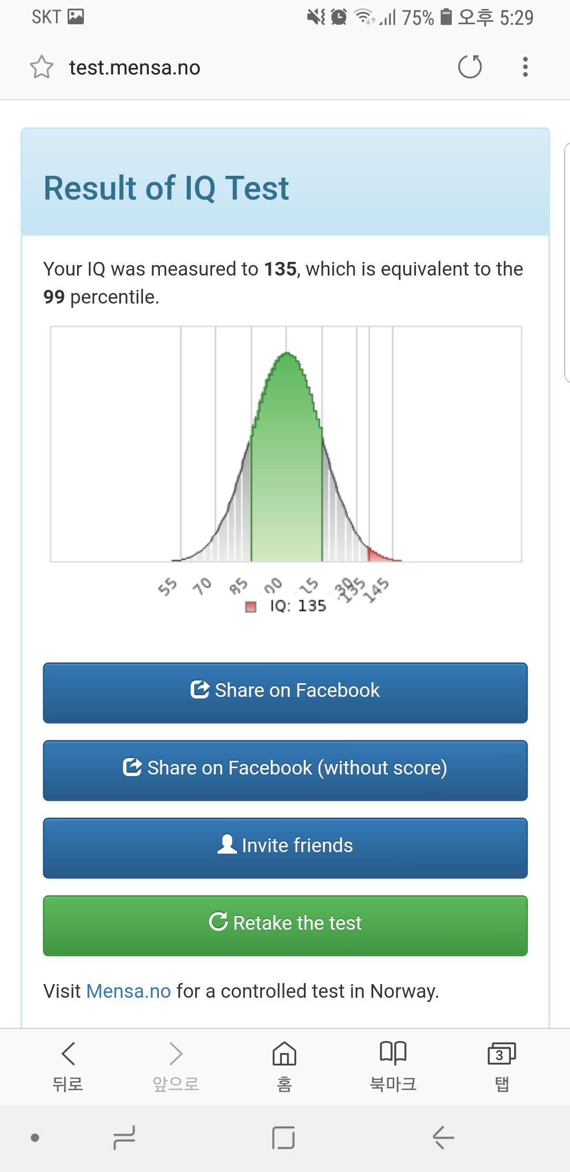570x1172 pixels.
Task: Click the red IQ: 135 legend swatch
Action: click(251, 607)
